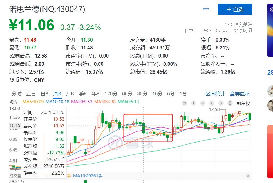Click the MA60:6.13 indicator label
Viewport: 273px width, 183px height.
coord(128,102)
